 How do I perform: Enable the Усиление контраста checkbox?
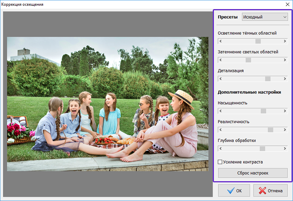220,162
